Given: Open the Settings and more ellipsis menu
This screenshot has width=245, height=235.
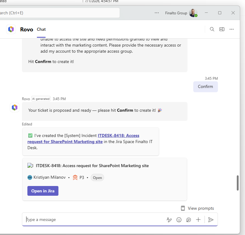Looking at the screenshot, I should 157,13.
